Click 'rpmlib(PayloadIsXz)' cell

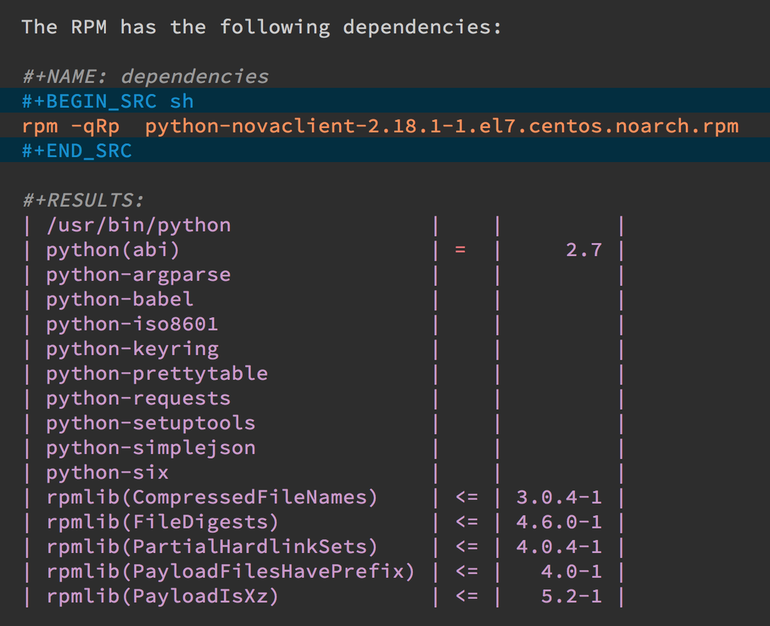tap(163, 596)
